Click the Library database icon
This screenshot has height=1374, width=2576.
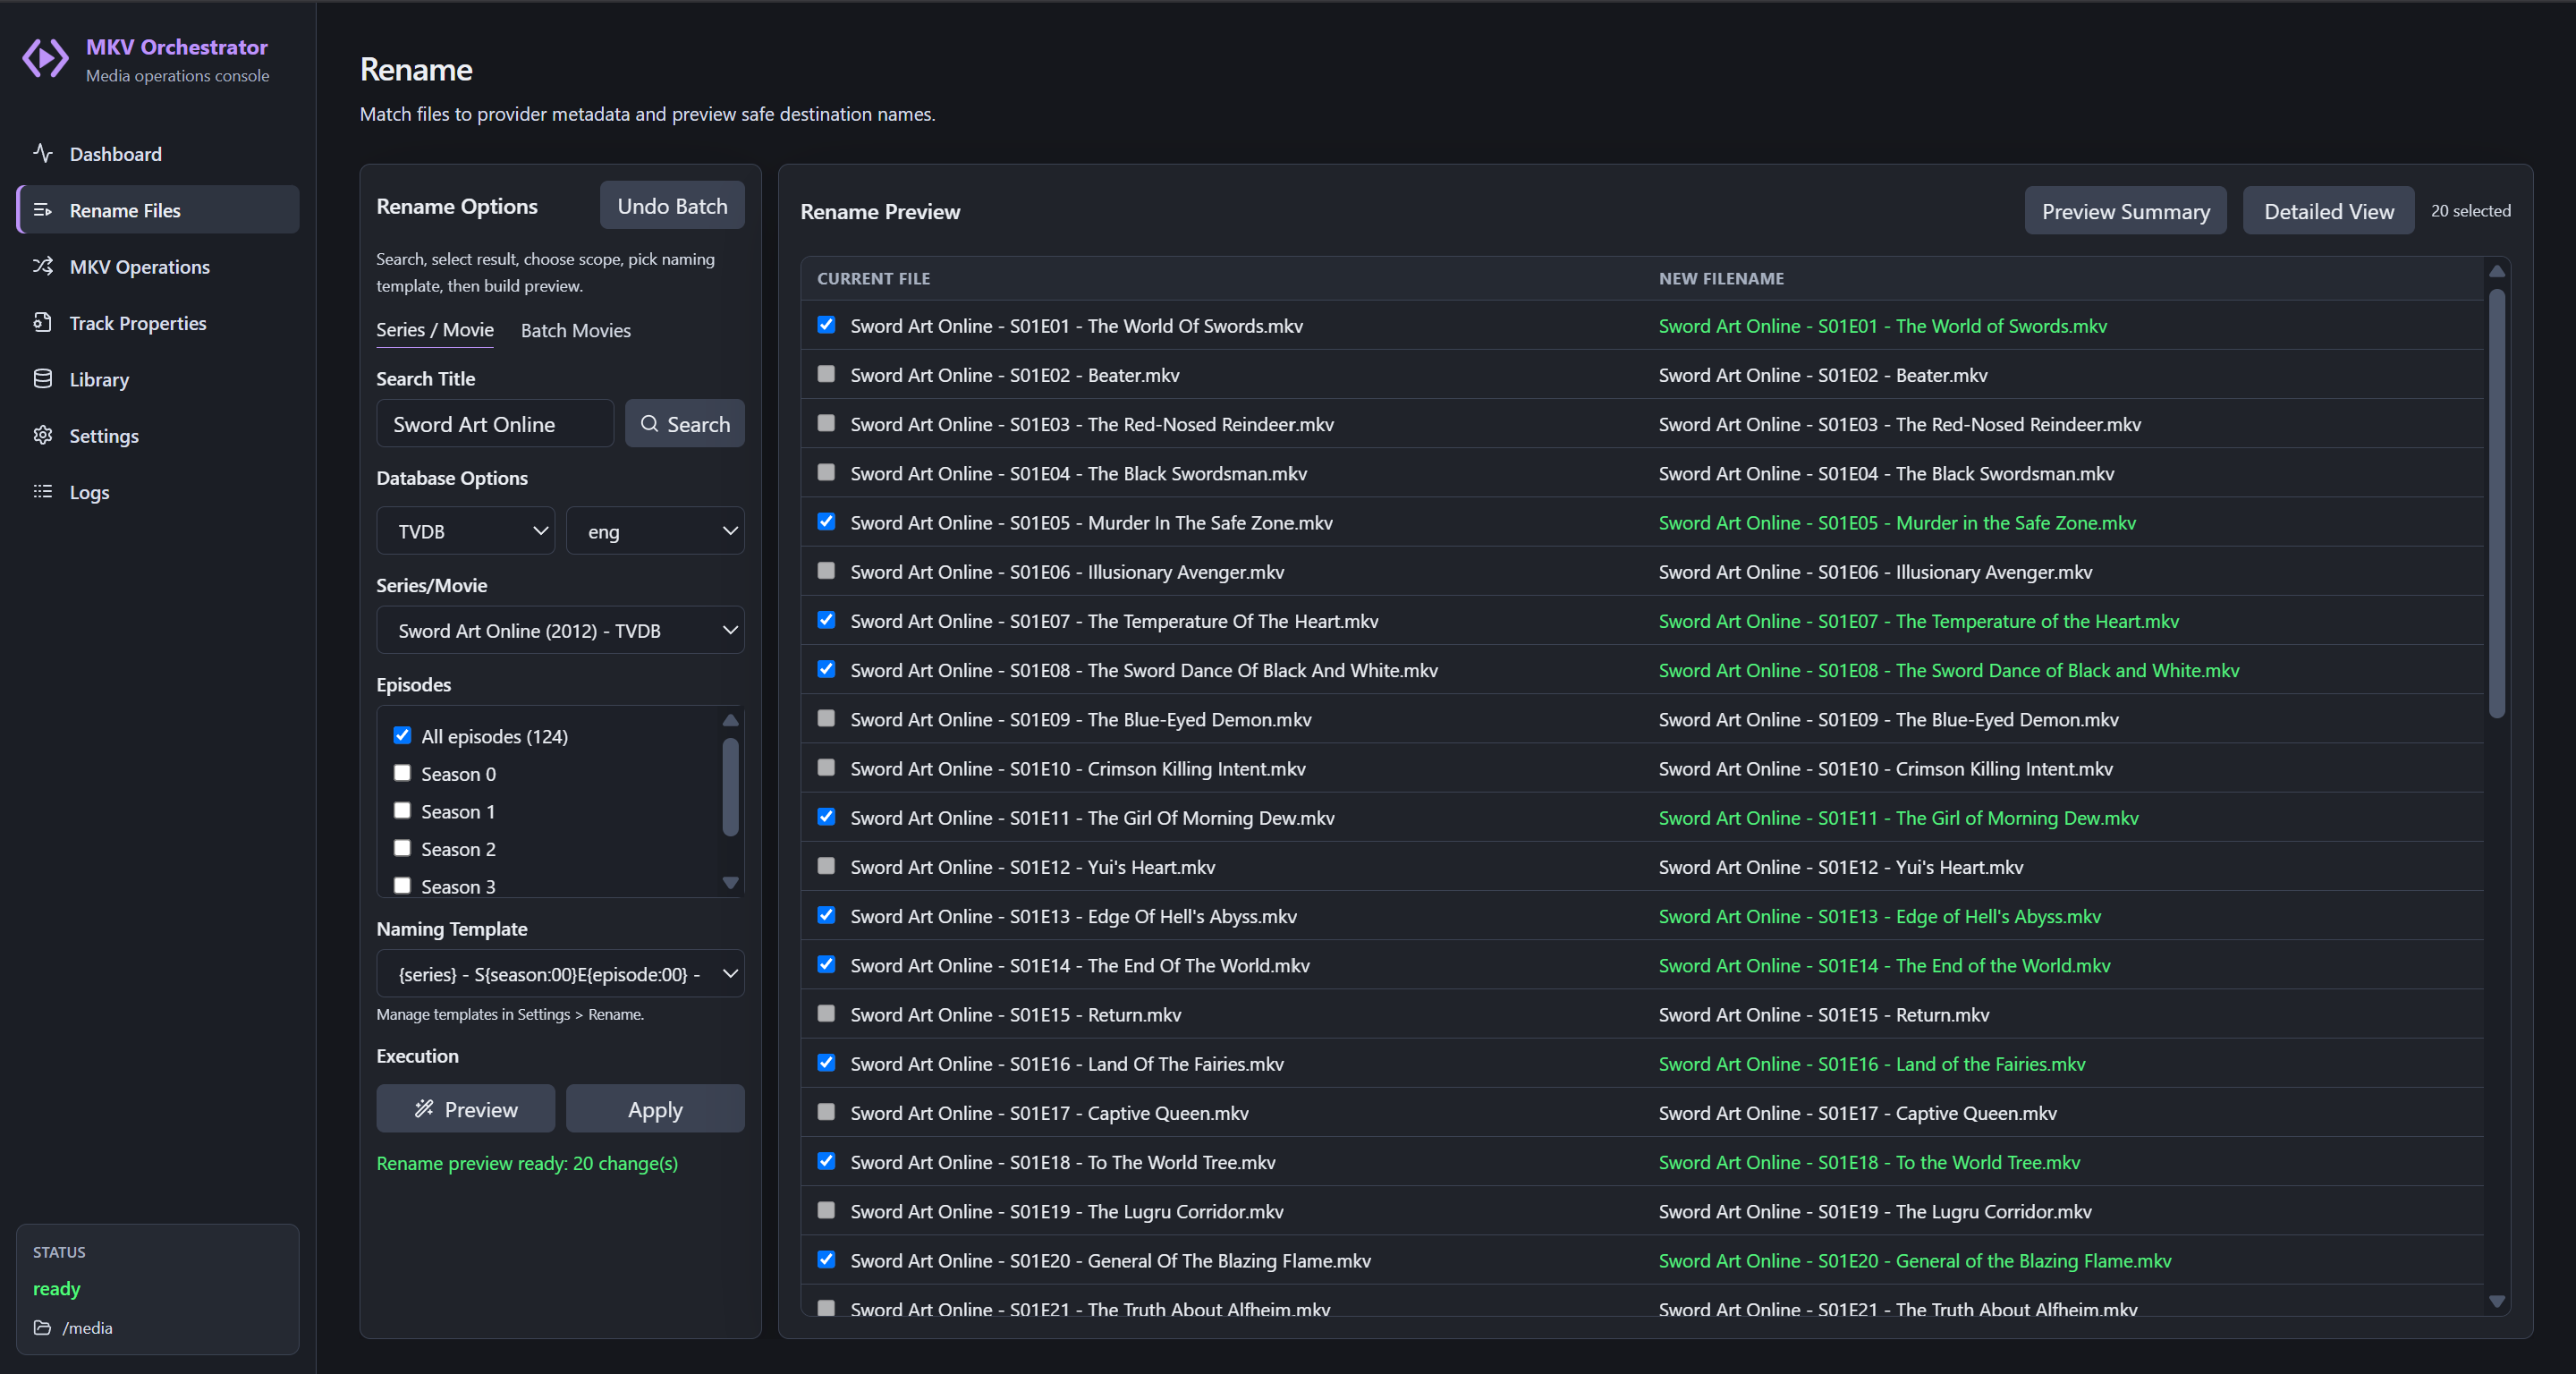[43, 379]
